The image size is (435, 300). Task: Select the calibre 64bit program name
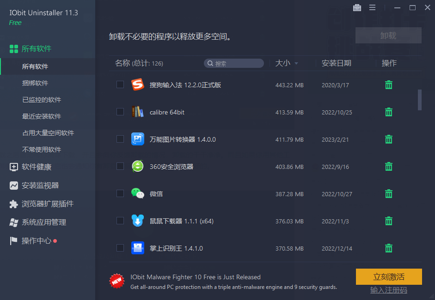[167, 112]
